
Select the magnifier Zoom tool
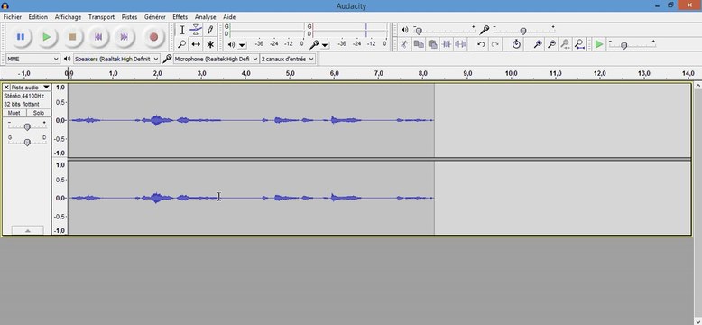pos(181,44)
